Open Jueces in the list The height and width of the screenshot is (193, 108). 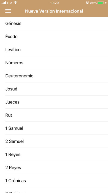pos(54,102)
